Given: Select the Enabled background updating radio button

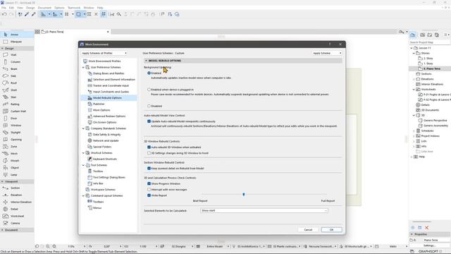Looking at the screenshot, I should (x=149, y=73).
